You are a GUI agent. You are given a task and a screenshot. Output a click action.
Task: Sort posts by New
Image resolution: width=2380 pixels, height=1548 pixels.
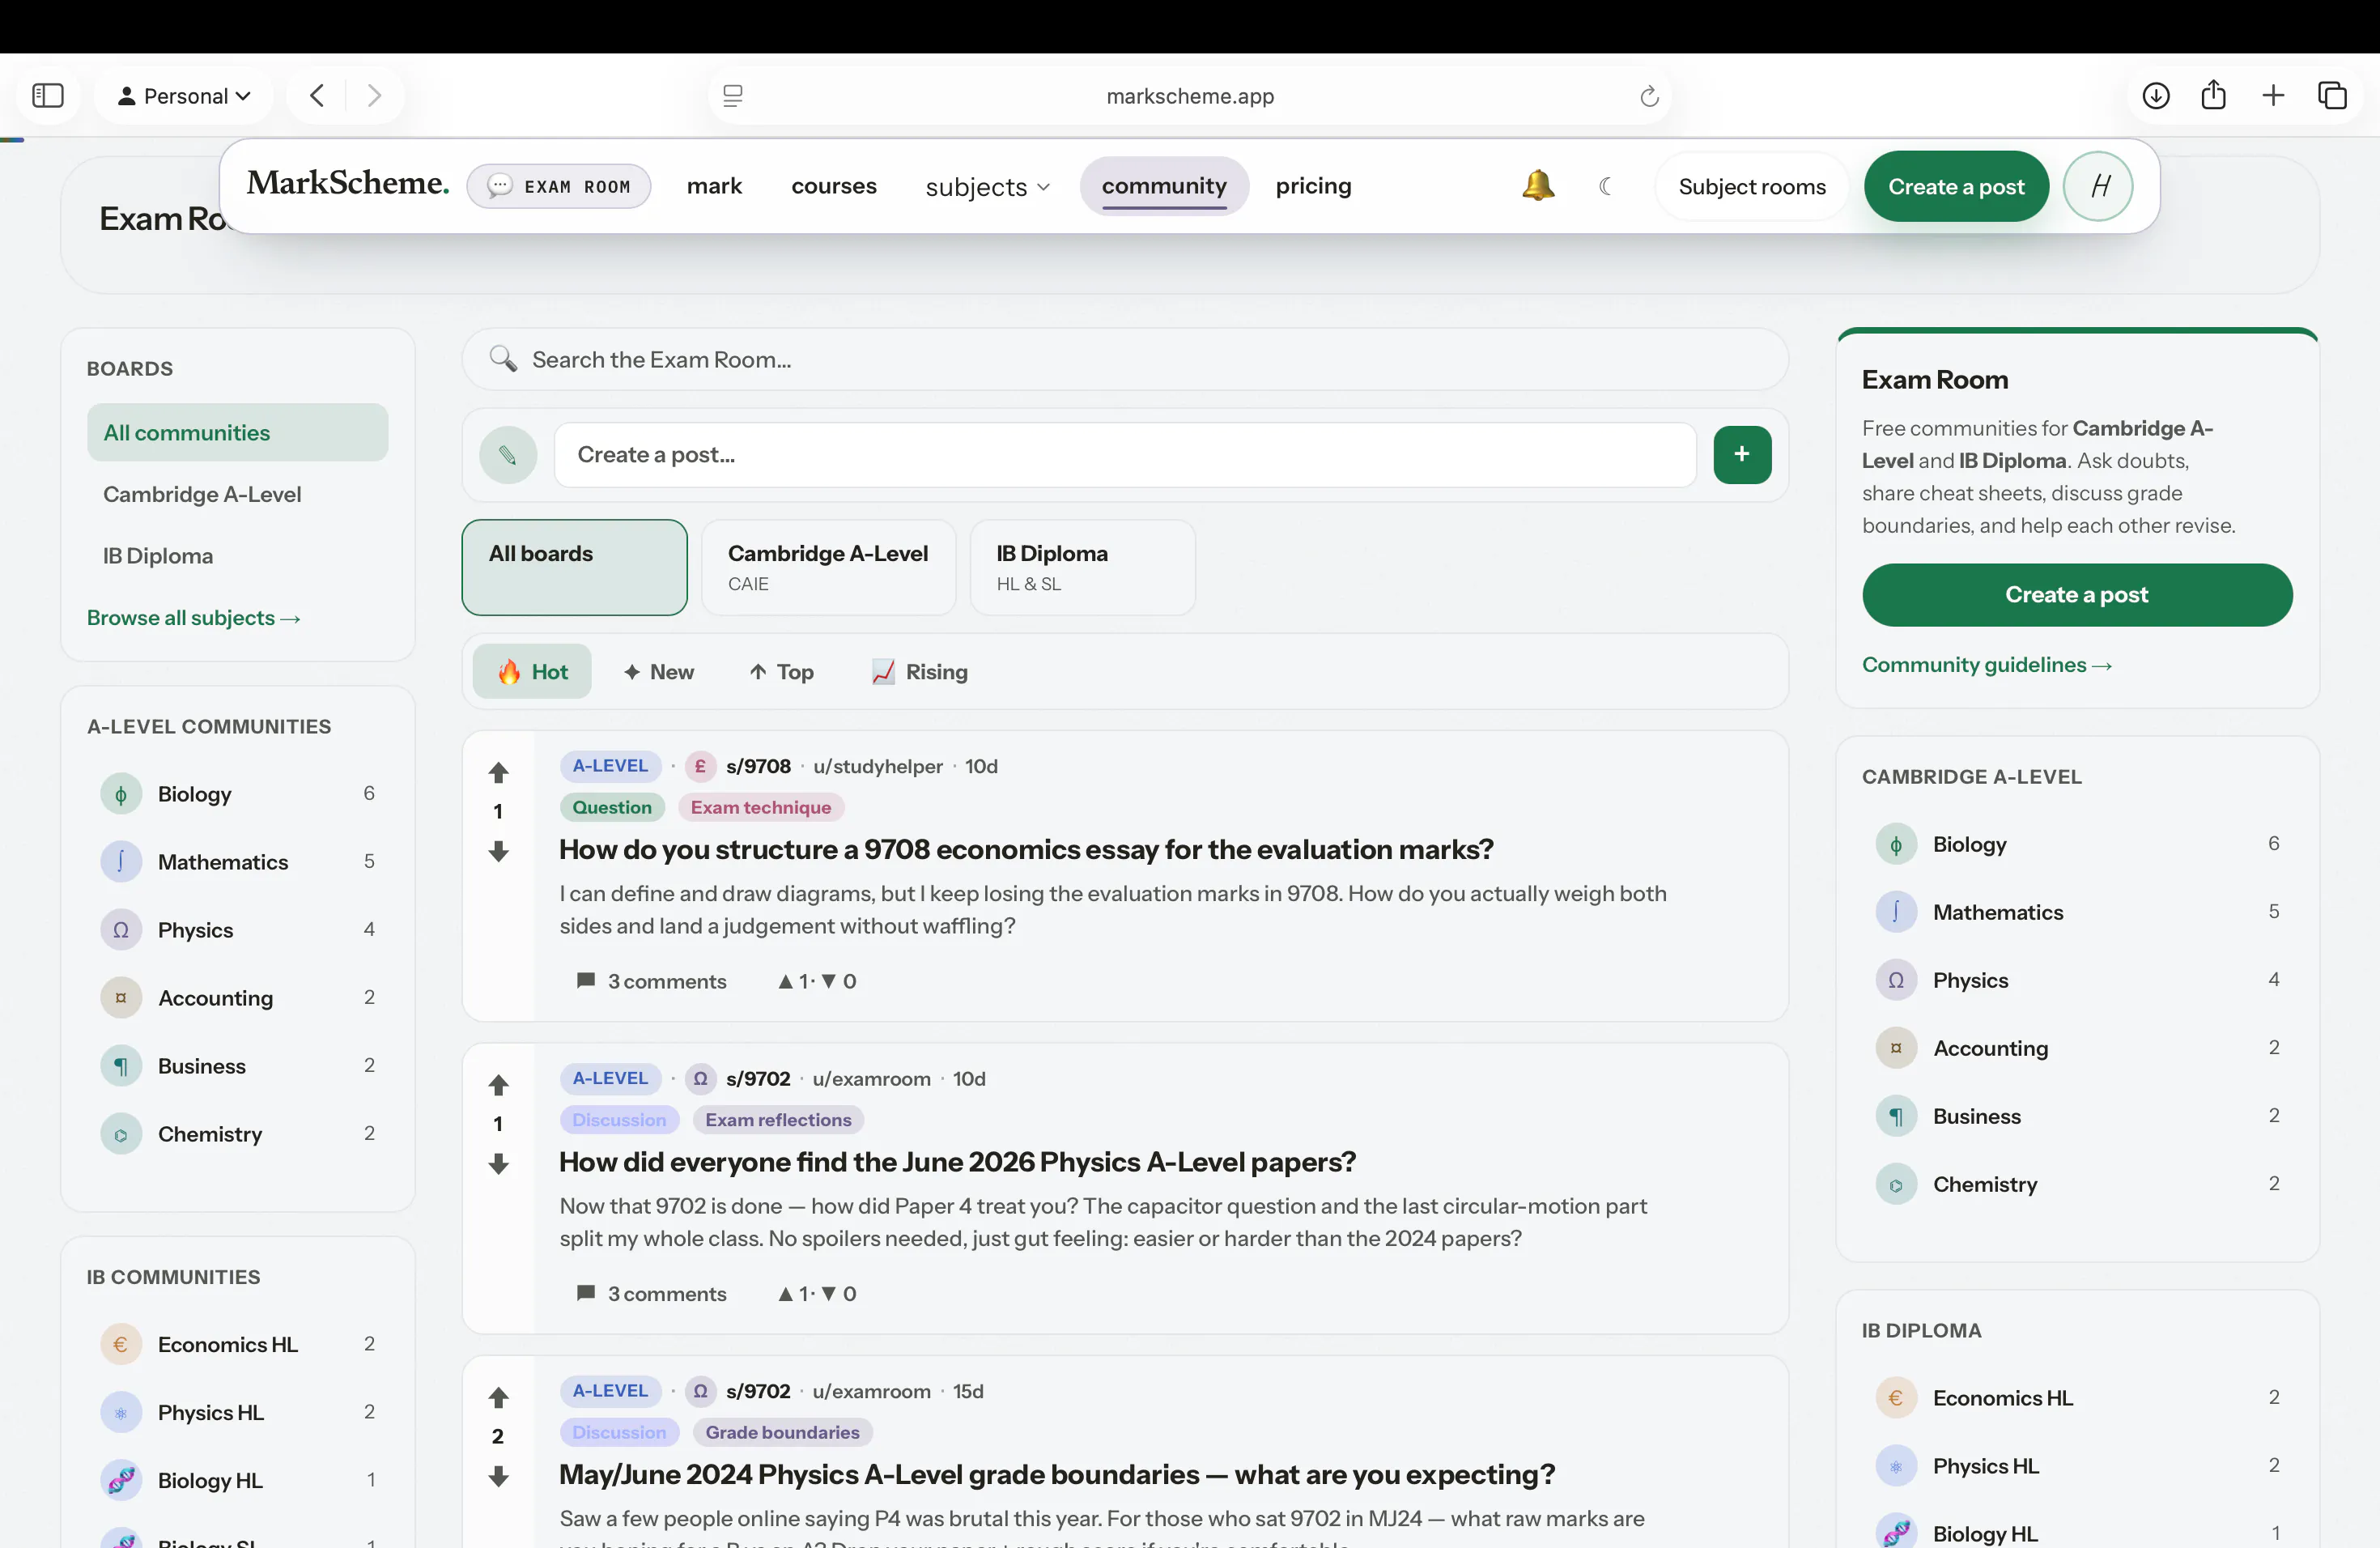(658, 671)
